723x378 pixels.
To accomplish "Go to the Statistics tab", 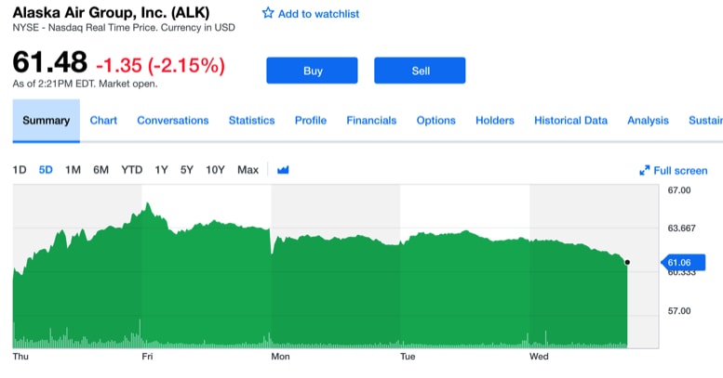I will (x=252, y=121).
